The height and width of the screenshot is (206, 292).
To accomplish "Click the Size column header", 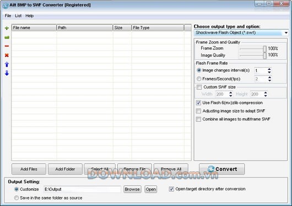I will pos(122,27).
